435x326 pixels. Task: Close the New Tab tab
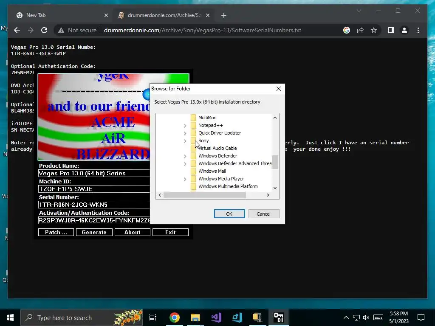coord(106,15)
